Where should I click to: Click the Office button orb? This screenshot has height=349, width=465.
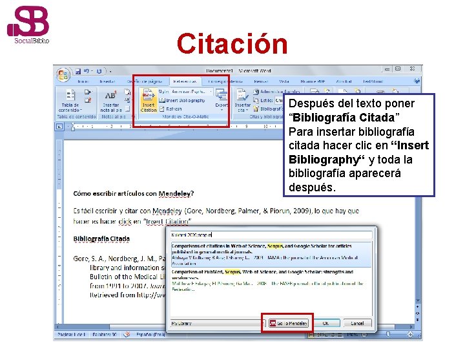pos(63,74)
